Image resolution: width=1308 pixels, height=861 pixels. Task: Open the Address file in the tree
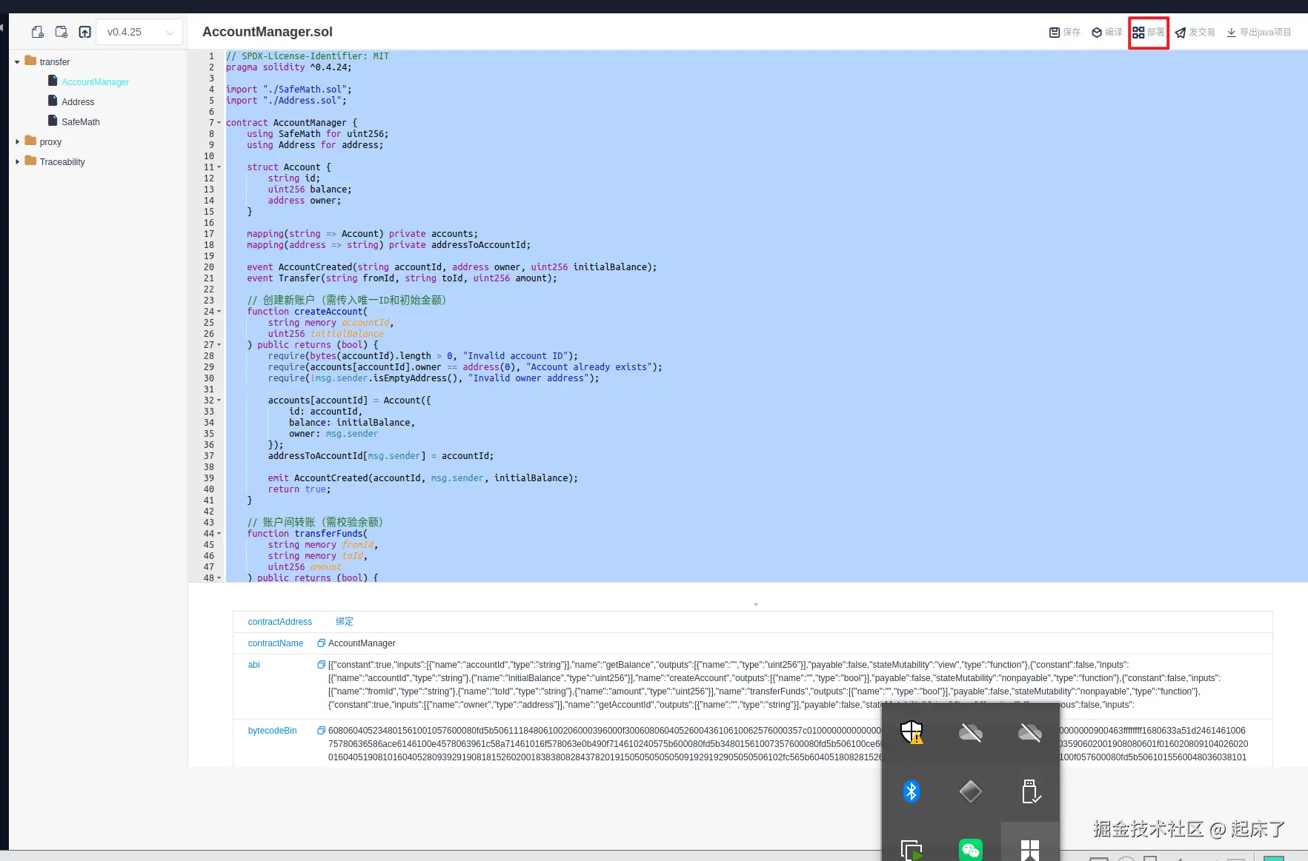(78, 101)
